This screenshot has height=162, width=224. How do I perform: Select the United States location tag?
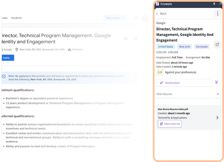tap(165, 47)
